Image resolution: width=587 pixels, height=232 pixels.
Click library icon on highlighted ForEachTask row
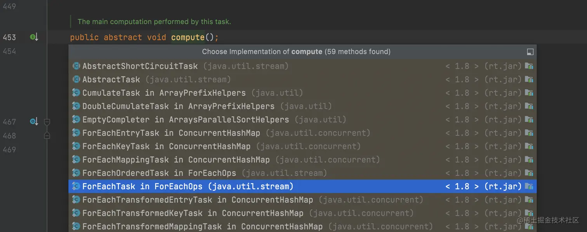pos(529,187)
